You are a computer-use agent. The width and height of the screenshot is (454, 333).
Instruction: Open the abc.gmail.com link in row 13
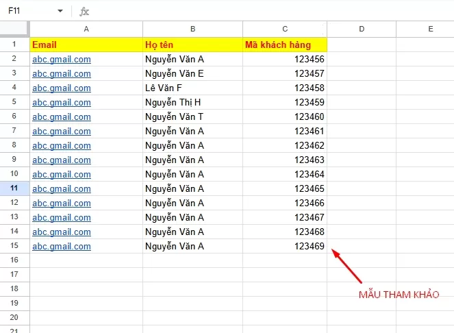pyautogui.click(x=62, y=217)
